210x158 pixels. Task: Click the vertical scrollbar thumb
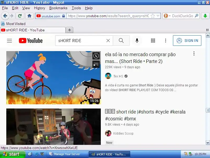(x=208, y=110)
